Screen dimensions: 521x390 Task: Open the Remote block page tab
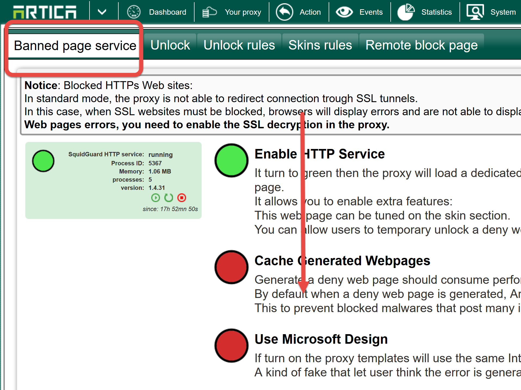(421, 45)
